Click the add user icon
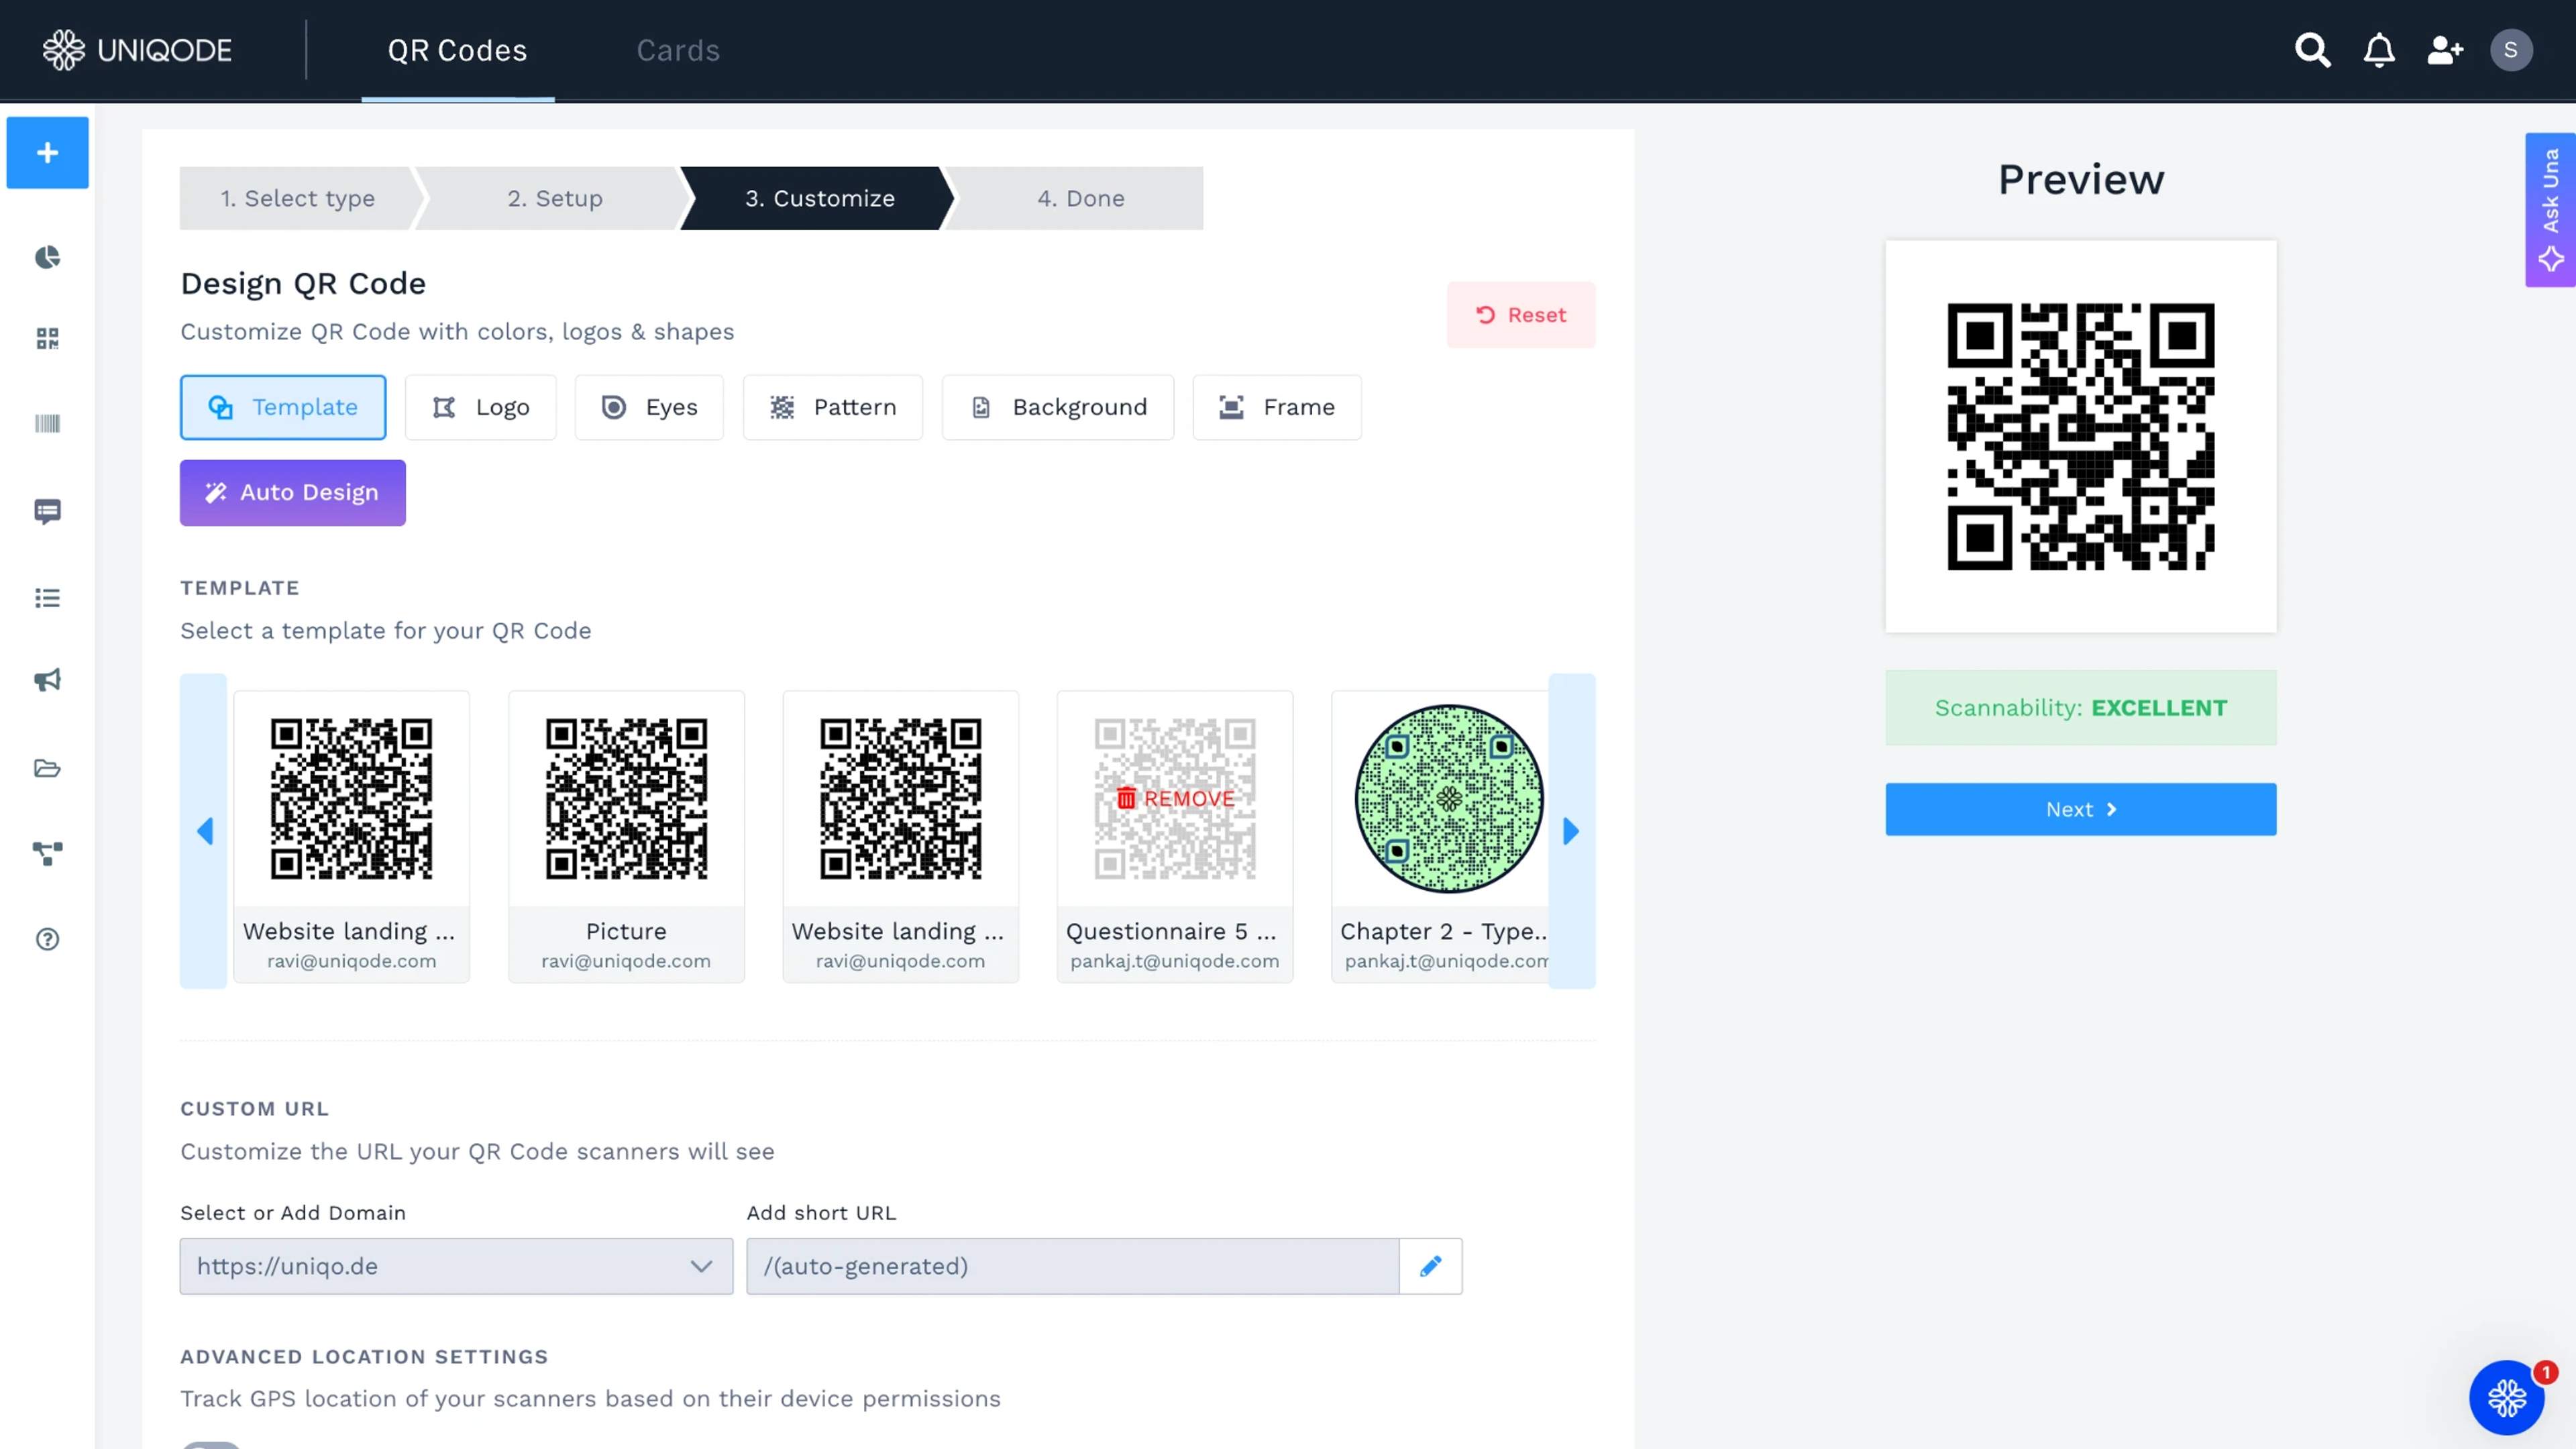Viewport: 2576px width, 1449px height. (x=2445, y=50)
